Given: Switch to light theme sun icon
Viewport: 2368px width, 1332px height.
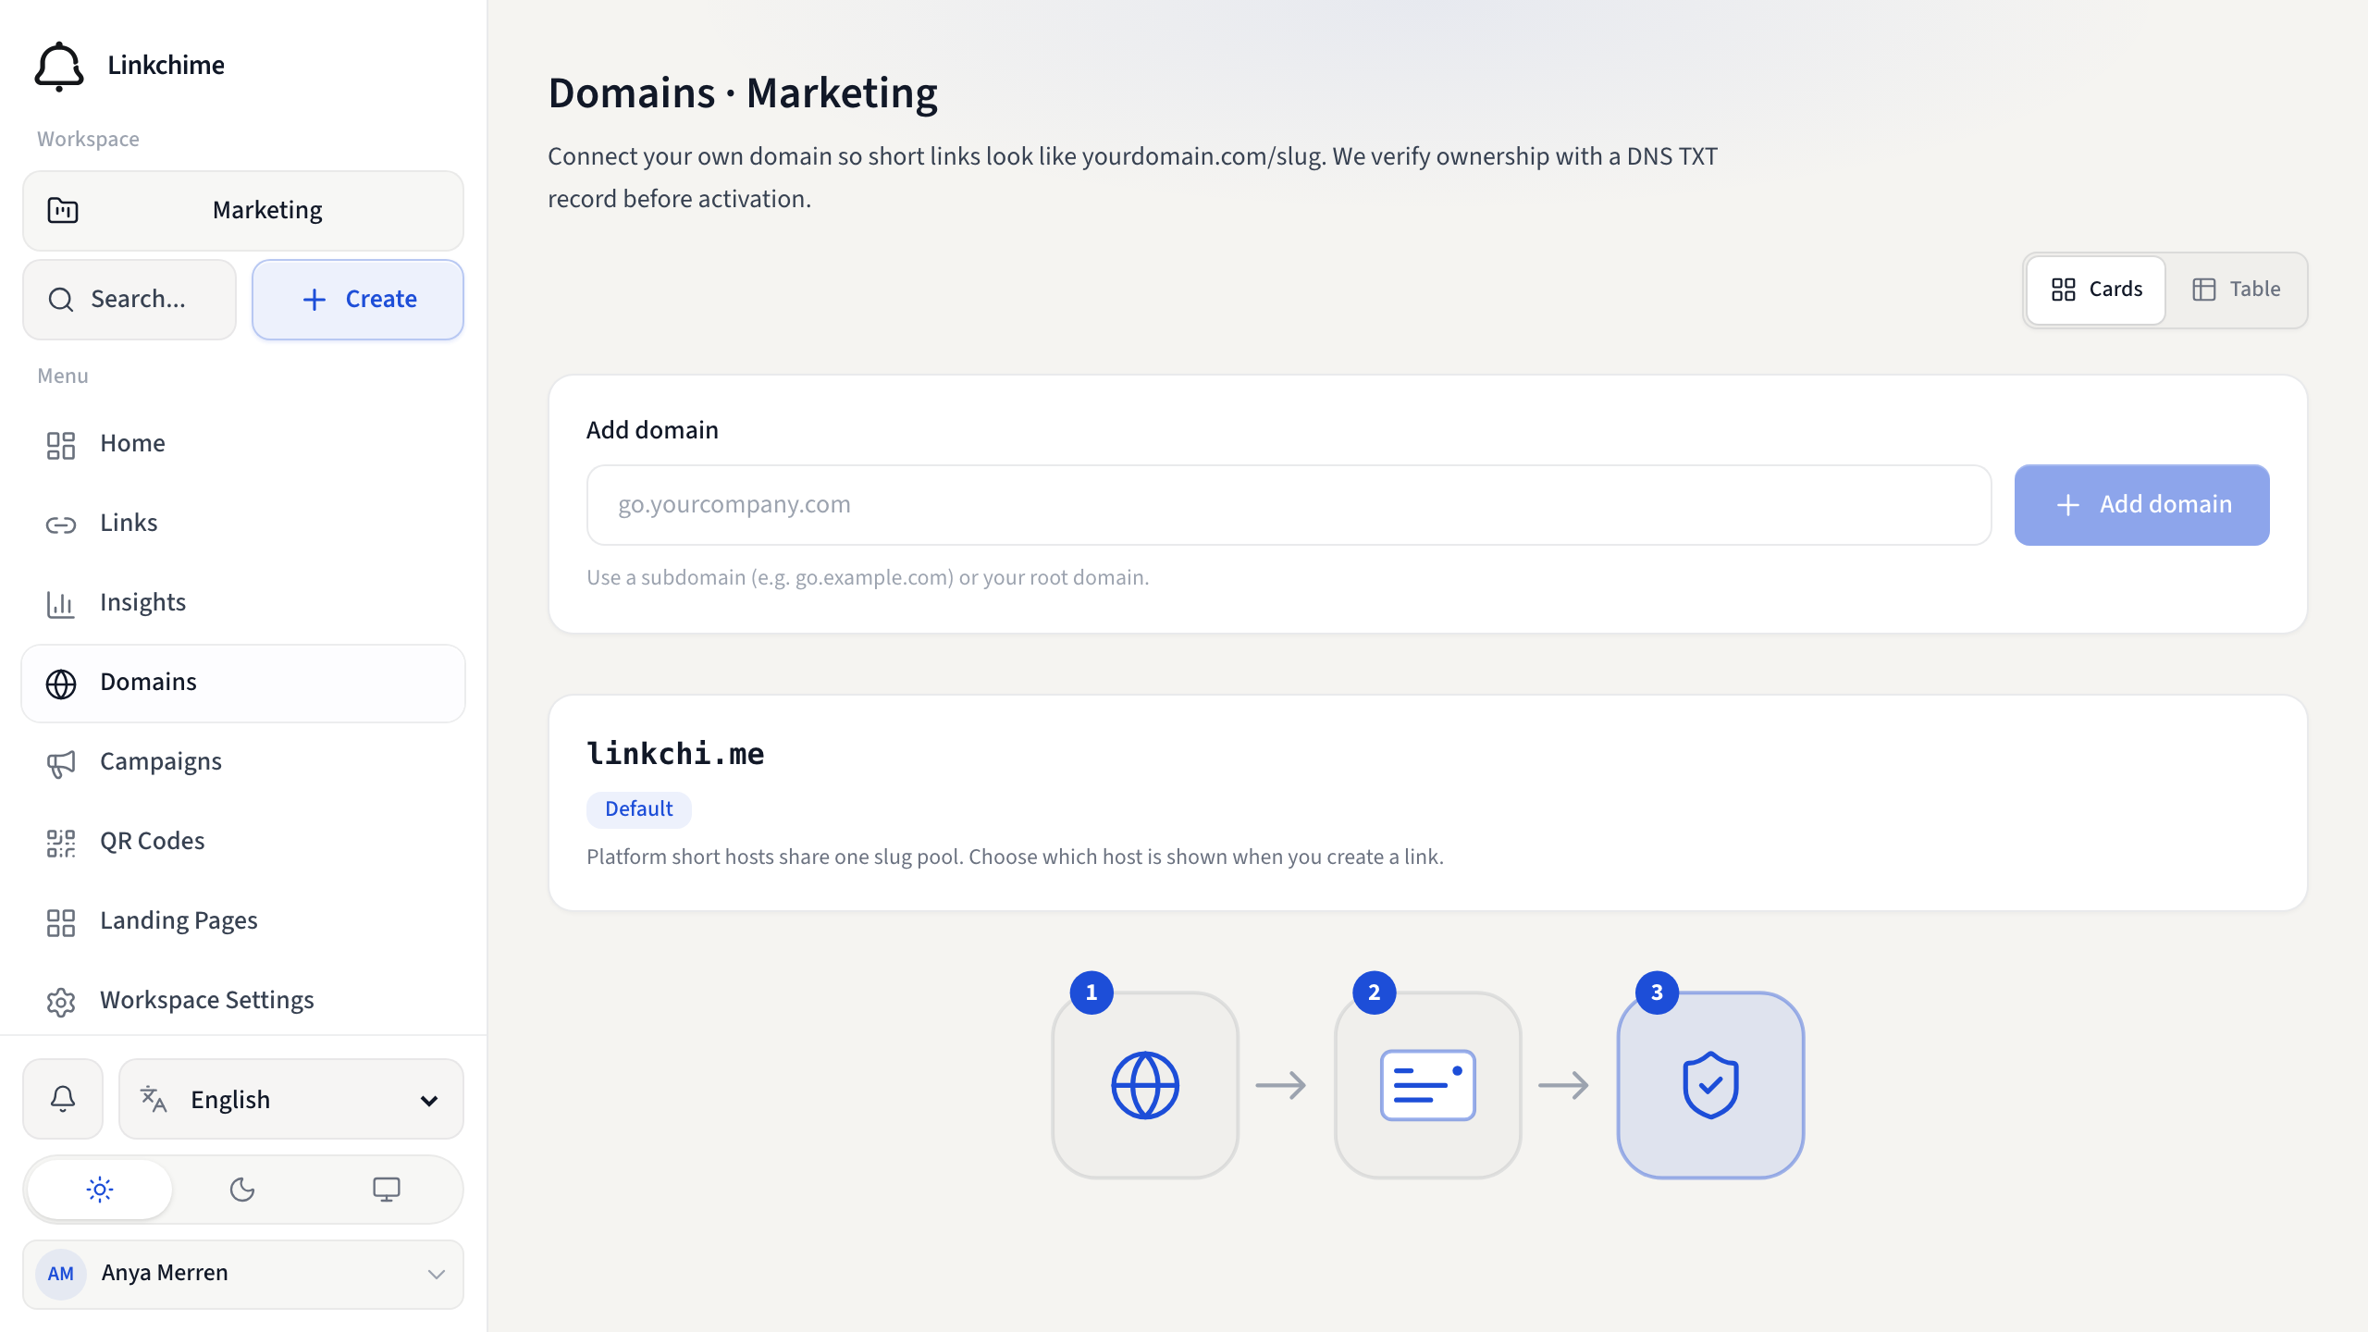Looking at the screenshot, I should [x=100, y=1190].
